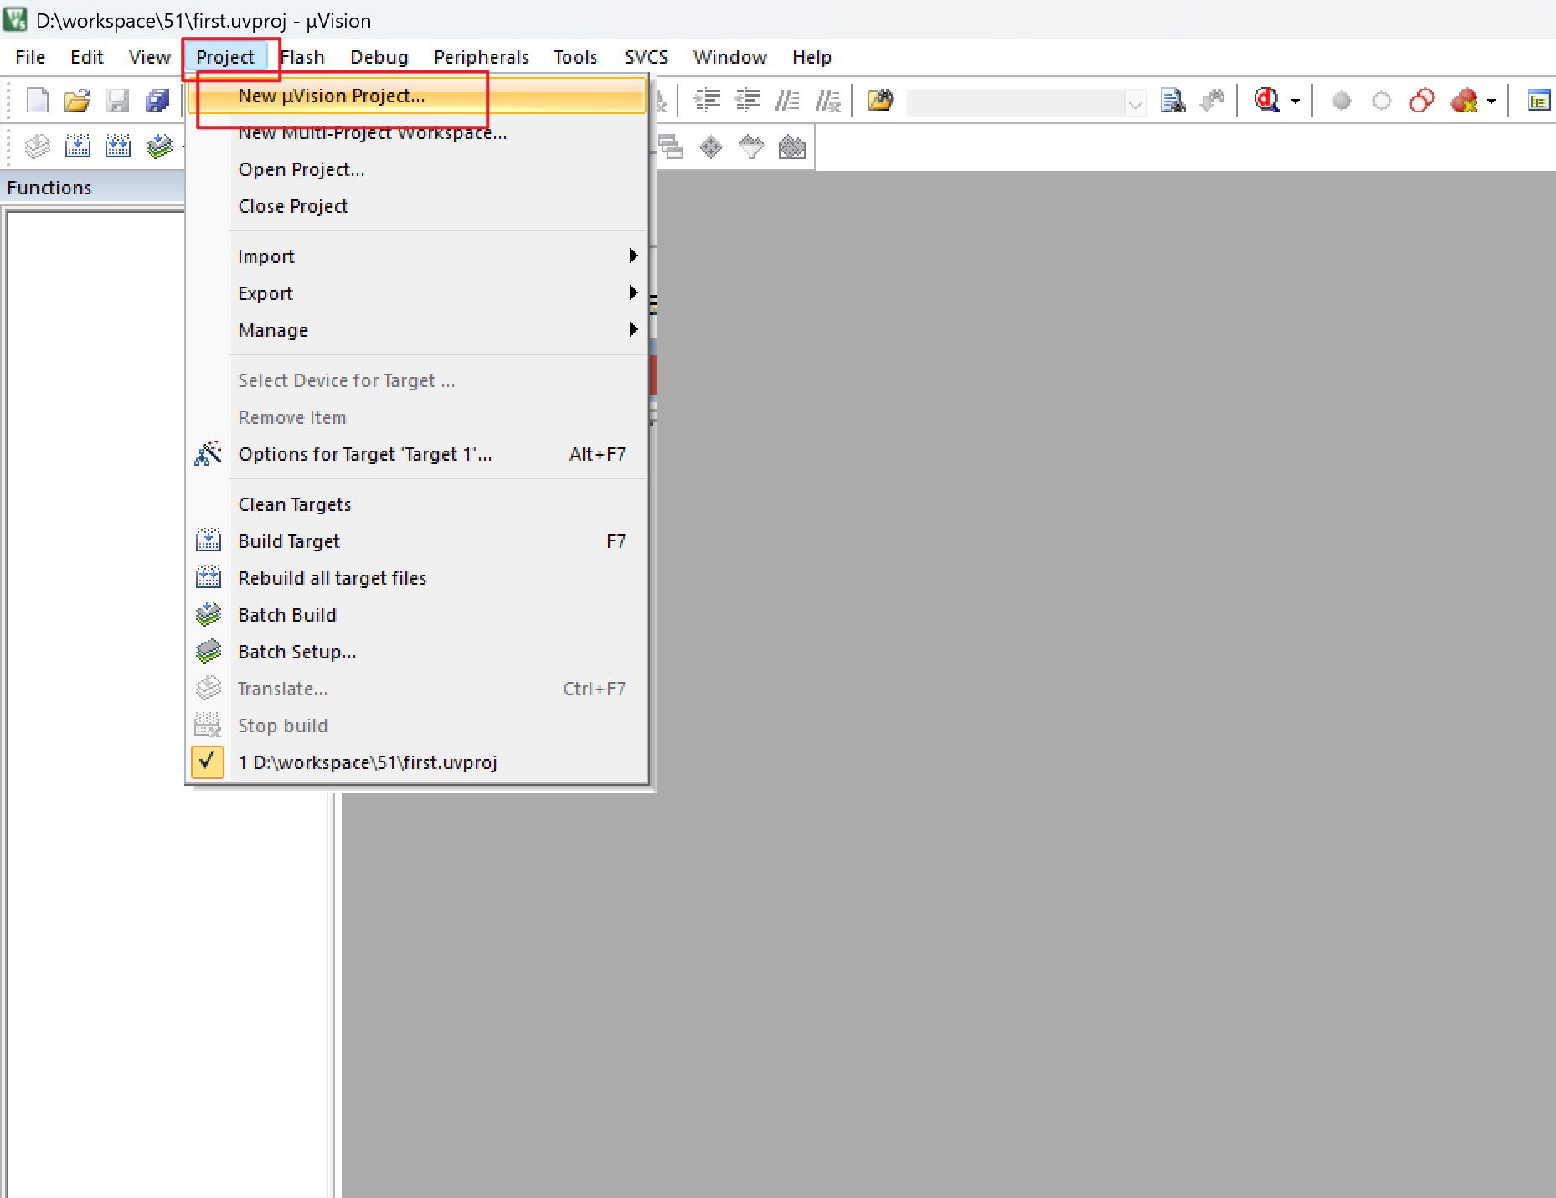Click the Build toolbar icon with one arrow

pos(77,147)
